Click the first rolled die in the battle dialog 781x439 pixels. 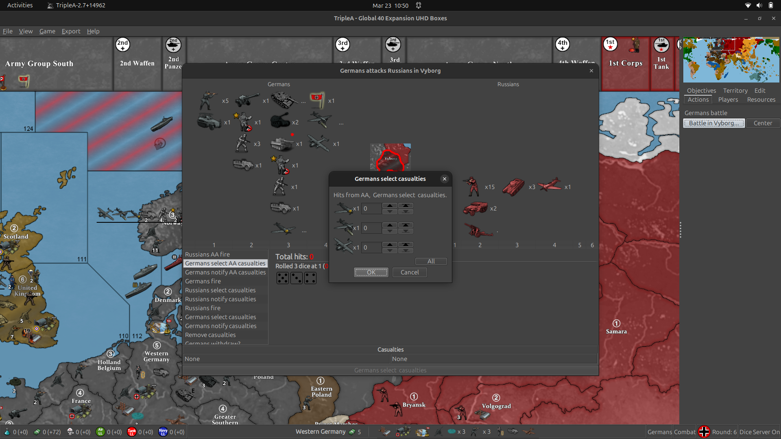tap(283, 278)
